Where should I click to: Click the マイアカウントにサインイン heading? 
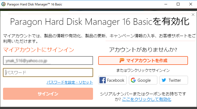pos(39,50)
